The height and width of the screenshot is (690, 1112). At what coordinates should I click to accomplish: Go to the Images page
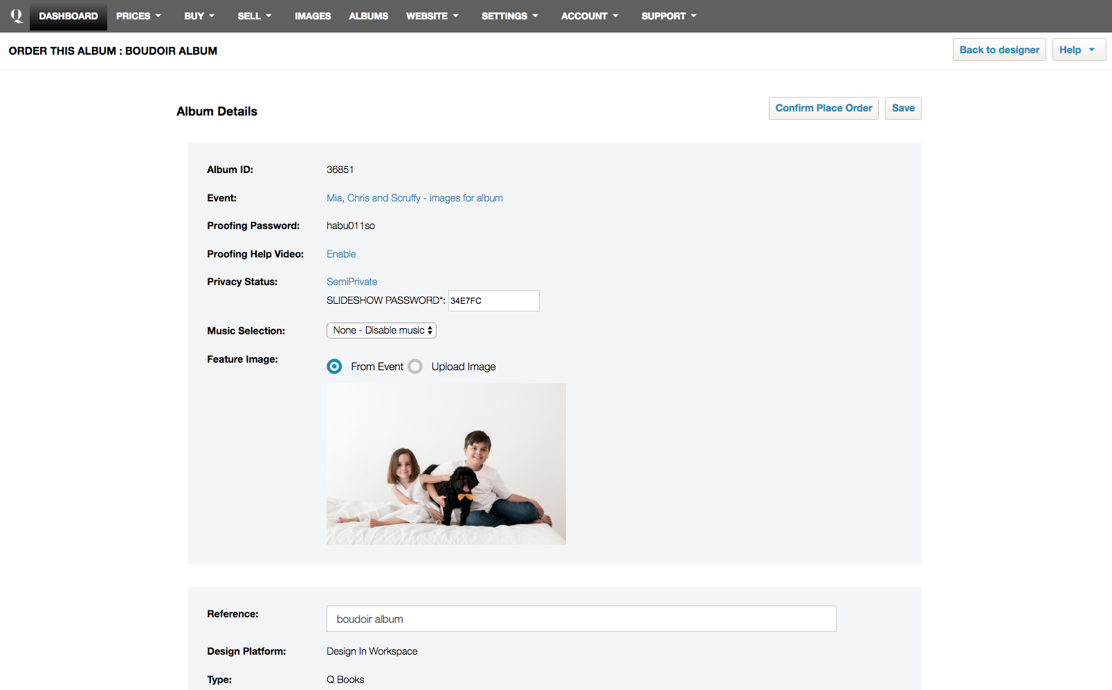[x=313, y=16]
